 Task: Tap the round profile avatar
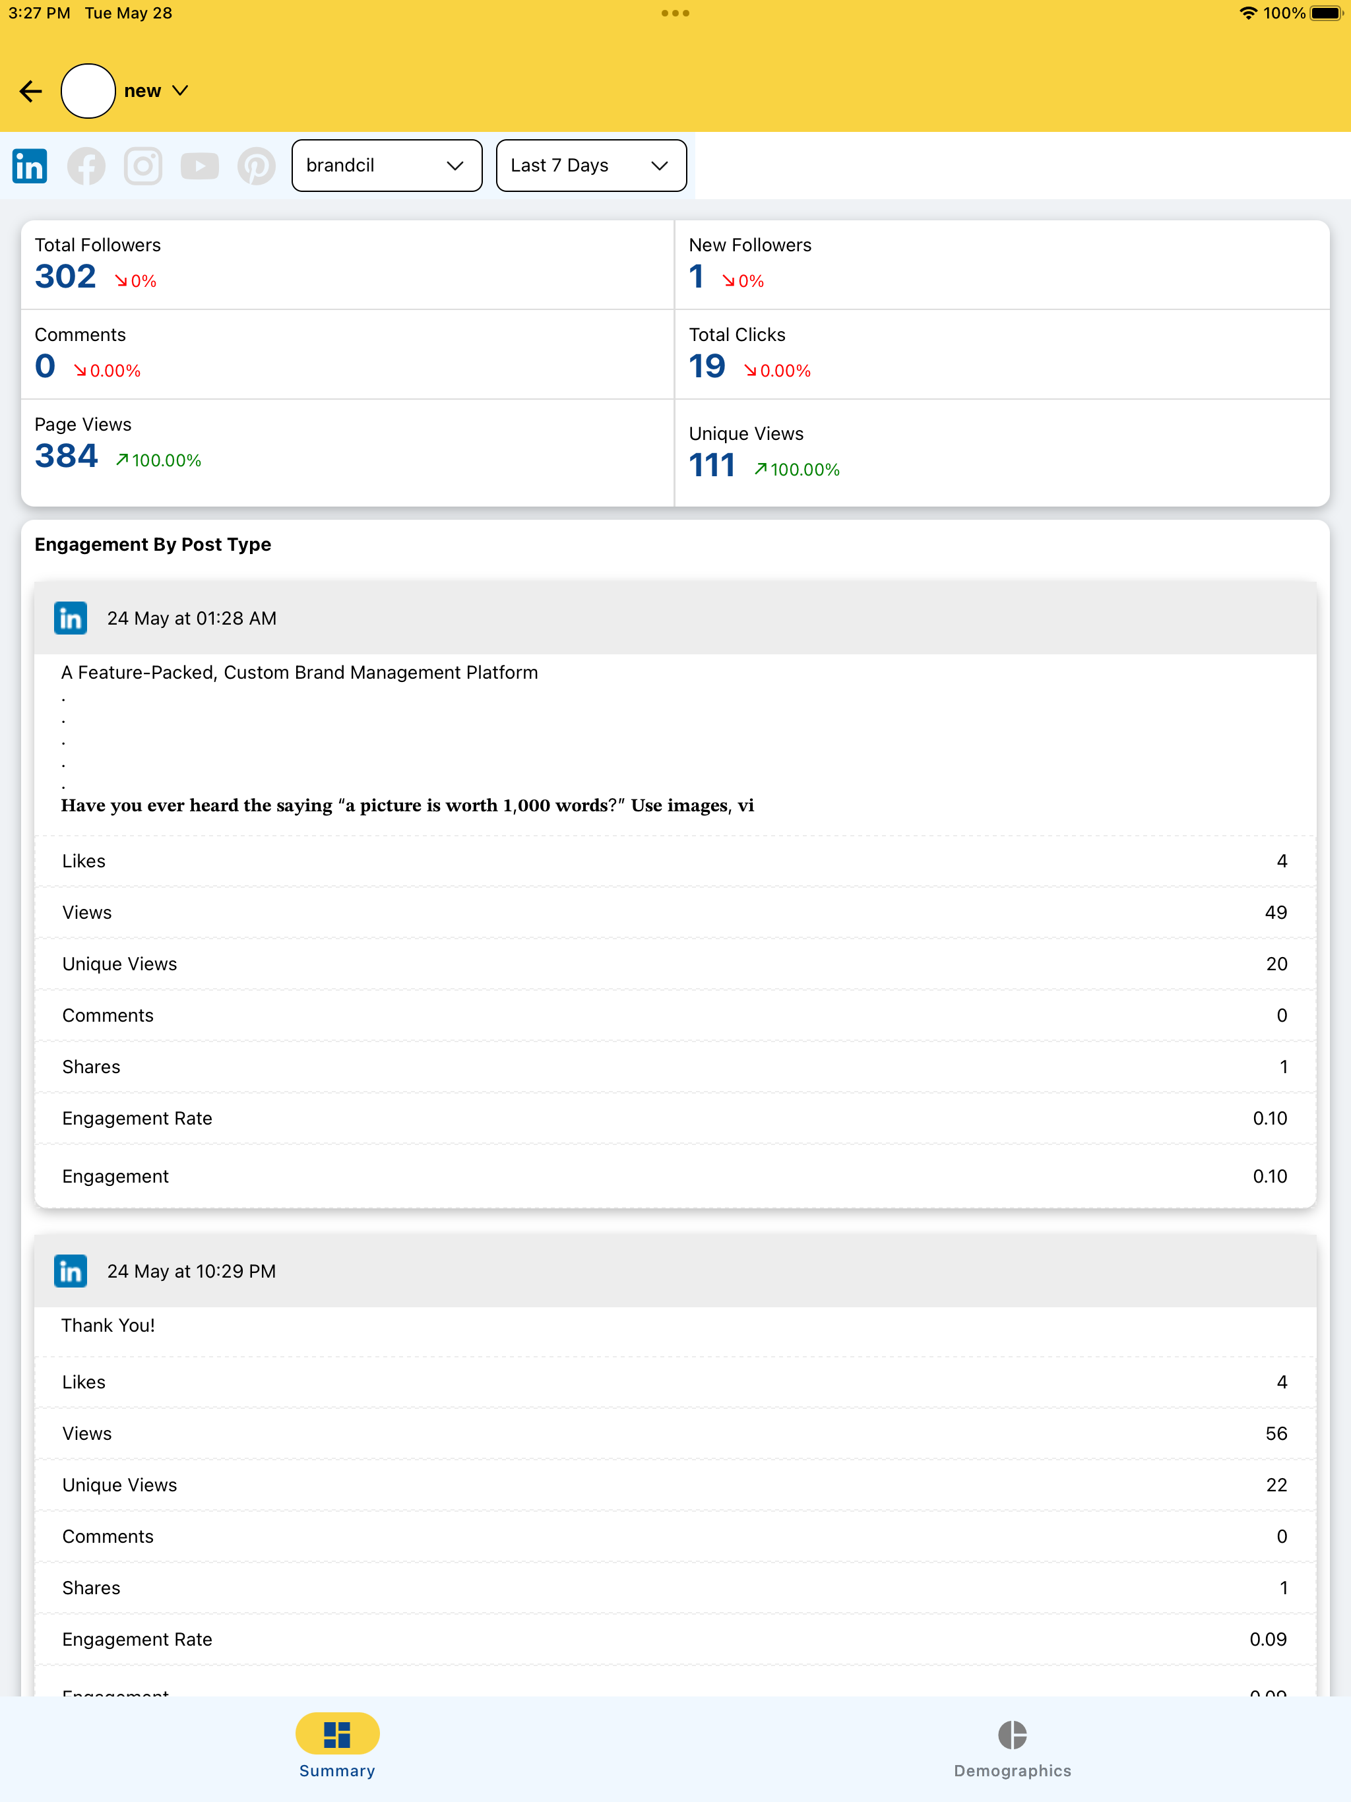point(88,90)
